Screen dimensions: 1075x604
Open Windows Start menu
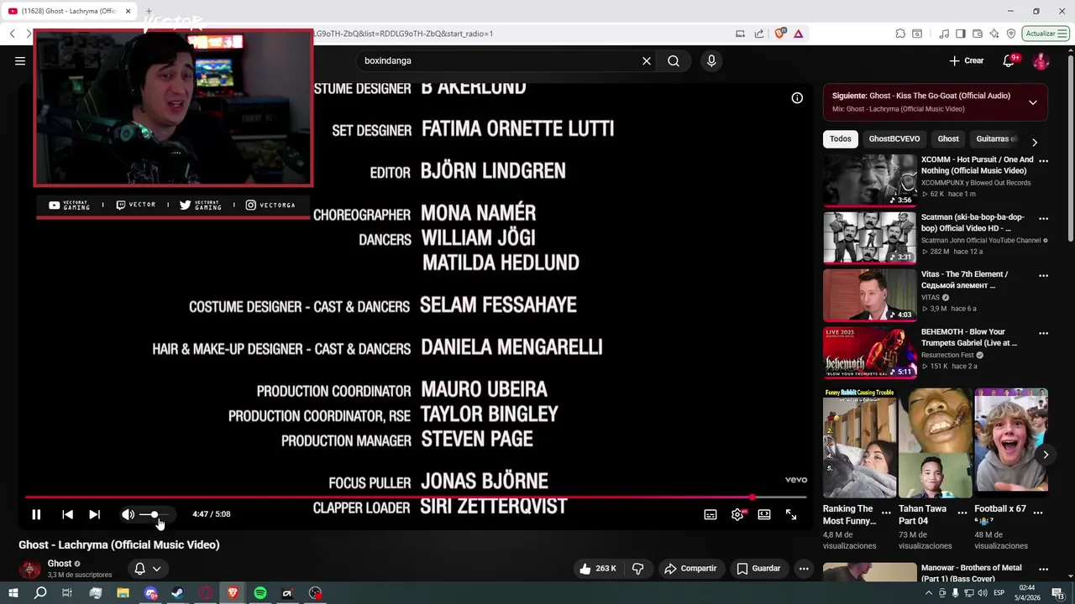13,593
